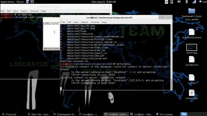Screen dimensions: 207x116
Task: Click 'Right-click for options' status bar
Action: (x=51, y=49)
